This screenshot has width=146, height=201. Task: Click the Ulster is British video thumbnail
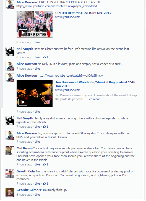(35, 24)
